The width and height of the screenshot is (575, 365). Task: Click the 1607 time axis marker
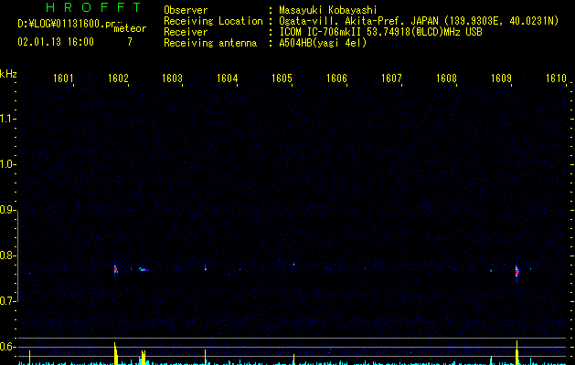click(391, 78)
